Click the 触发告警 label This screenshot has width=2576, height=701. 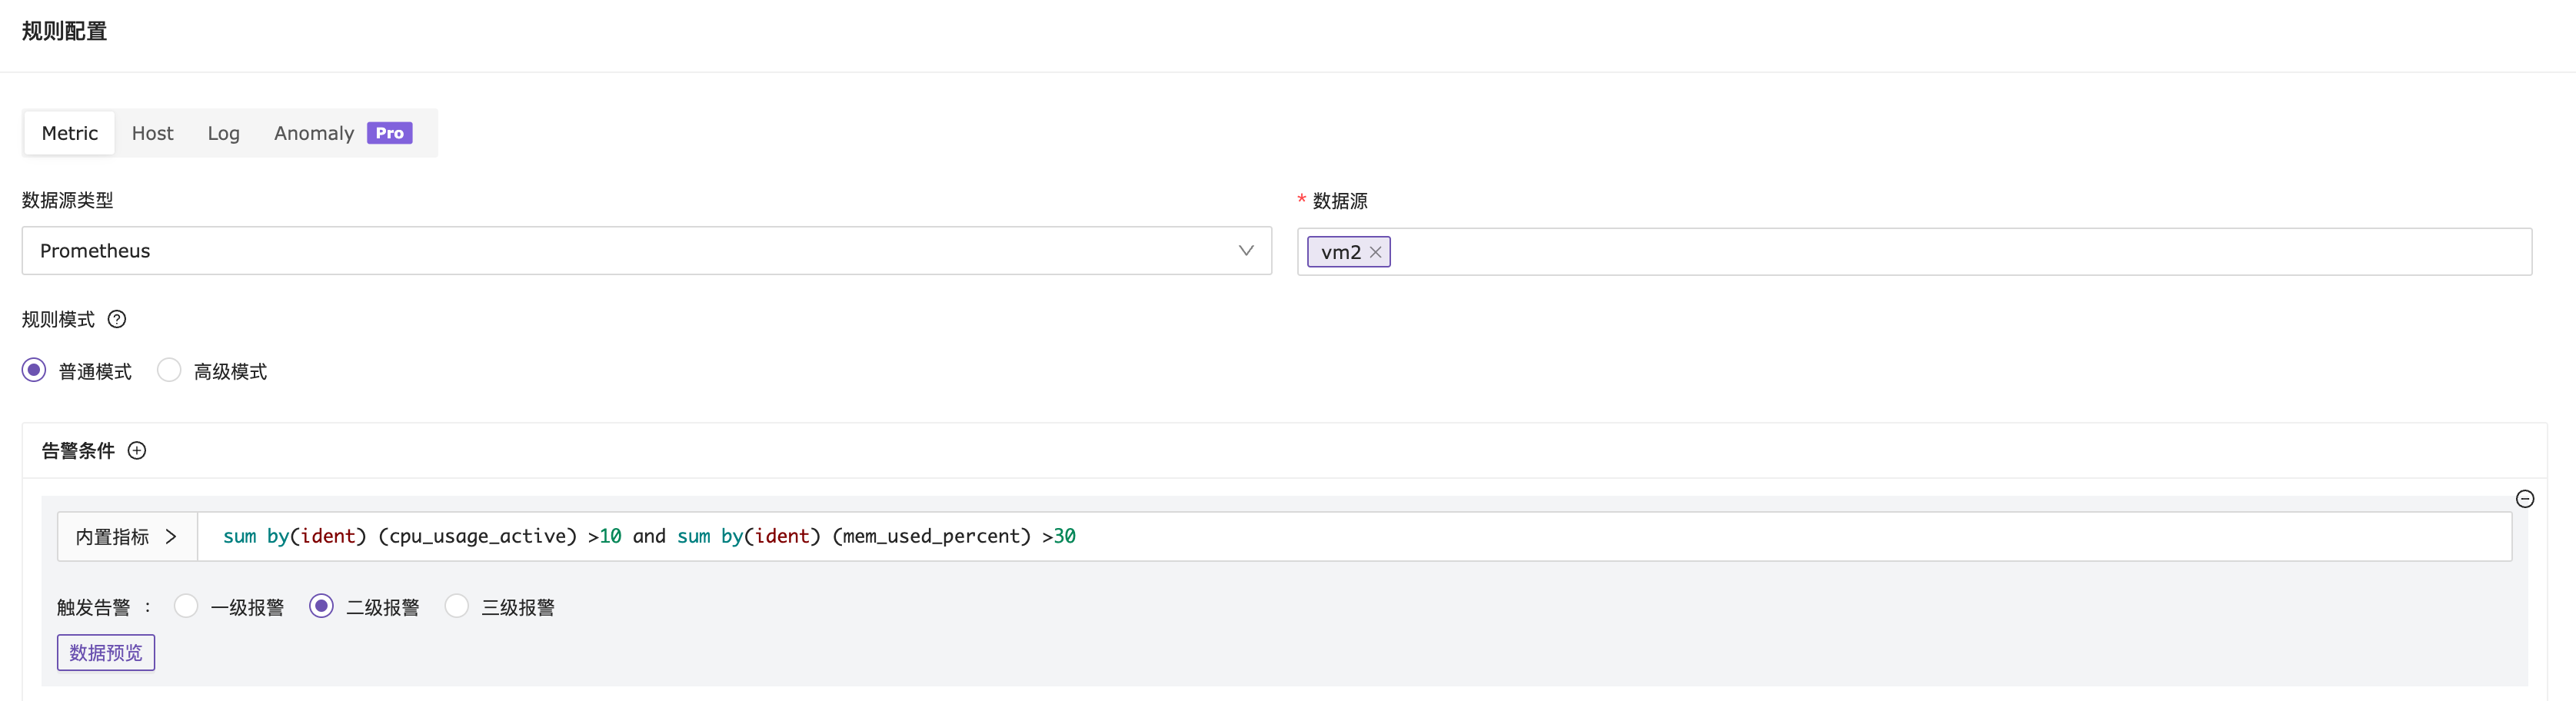[x=93, y=607]
